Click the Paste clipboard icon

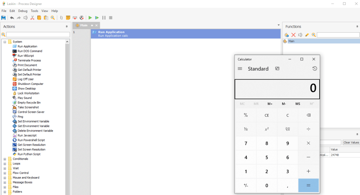(46, 18)
